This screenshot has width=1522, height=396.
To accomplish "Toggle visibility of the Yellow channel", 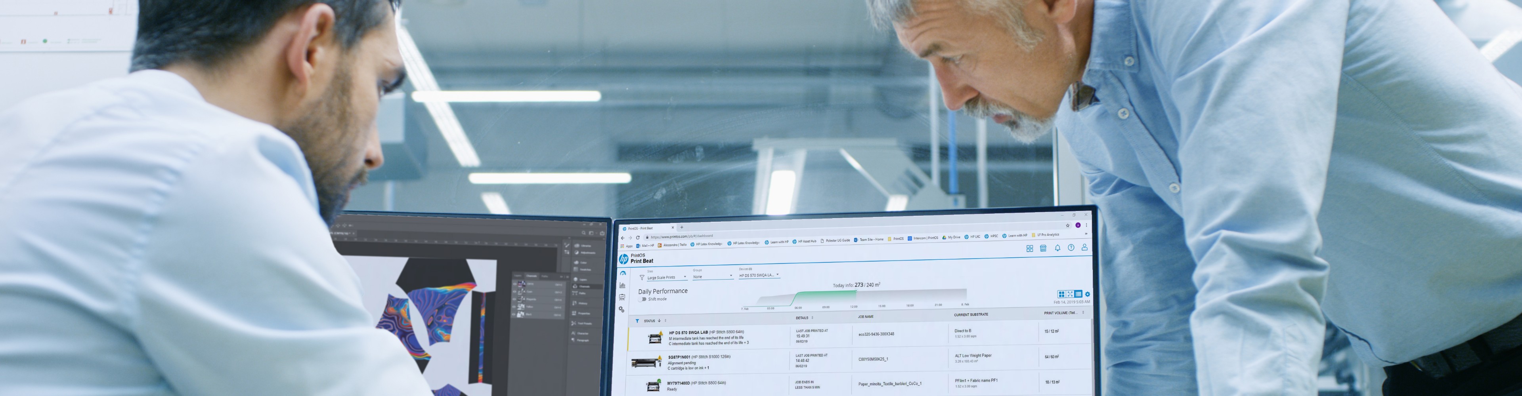I will tap(514, 307).
